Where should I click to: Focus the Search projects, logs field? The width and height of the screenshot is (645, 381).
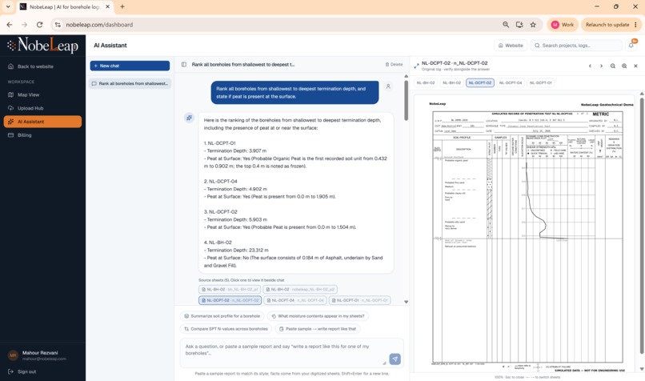576,46
